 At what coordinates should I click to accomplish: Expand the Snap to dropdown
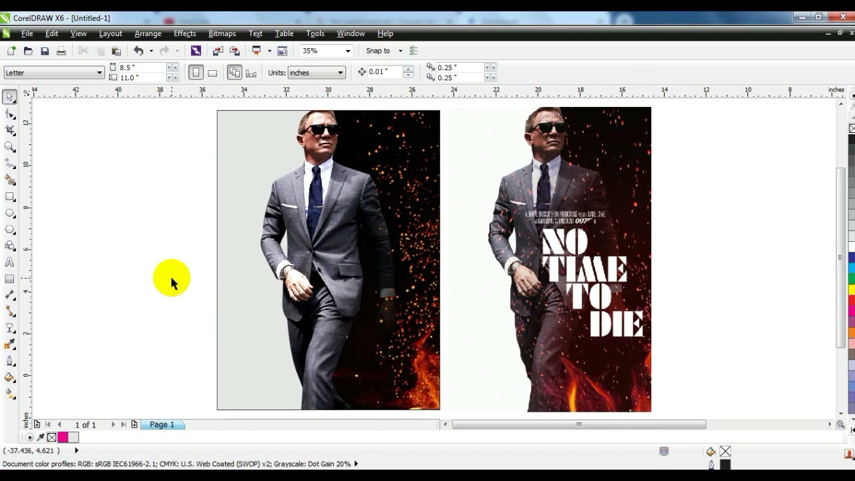click(x=400, y=51)
